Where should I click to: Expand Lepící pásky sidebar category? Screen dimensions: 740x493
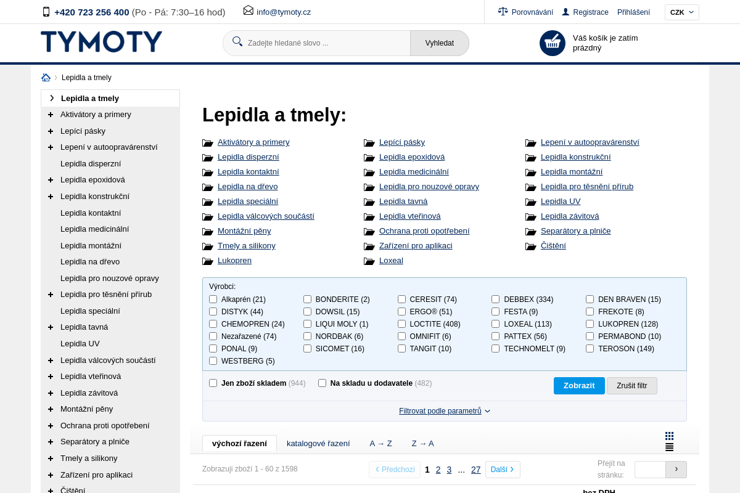coord(51,131)
